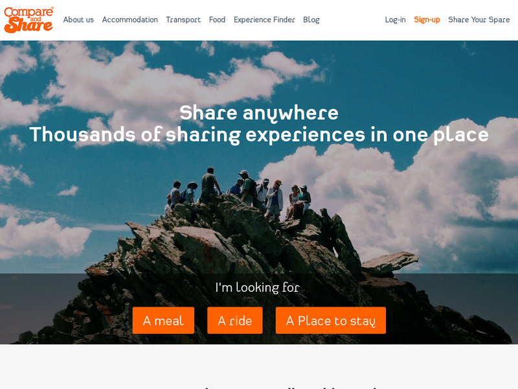Click the flat rock slab on right of mountain
The image size is (518, 389).
point(390,261)
